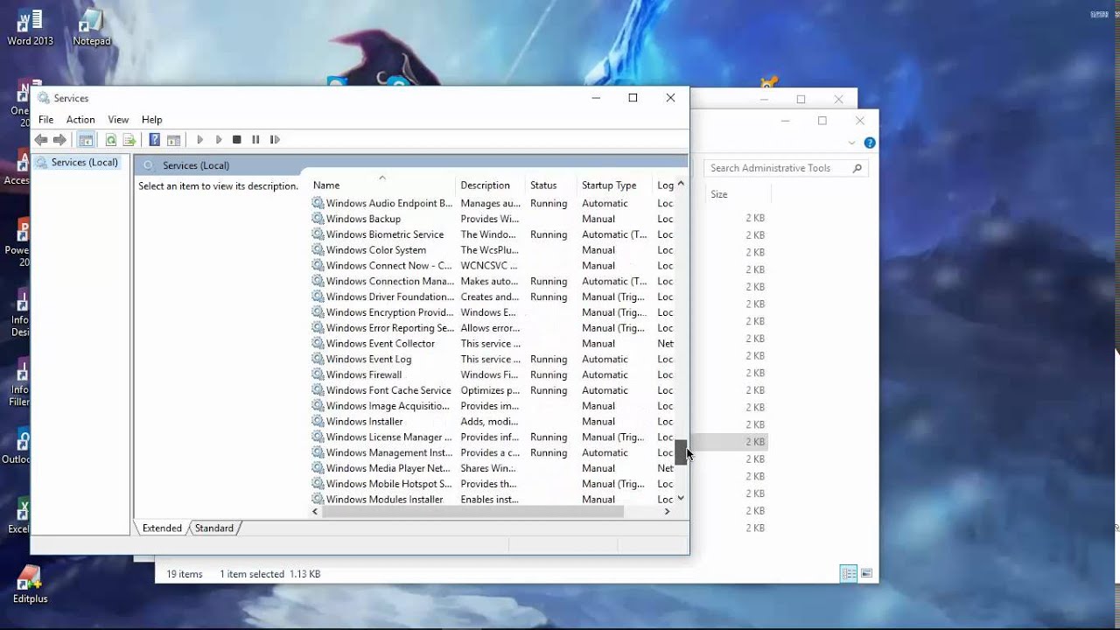Select Windows Connect Now service row
1120x630 pixels.
(x=492, y=266)
